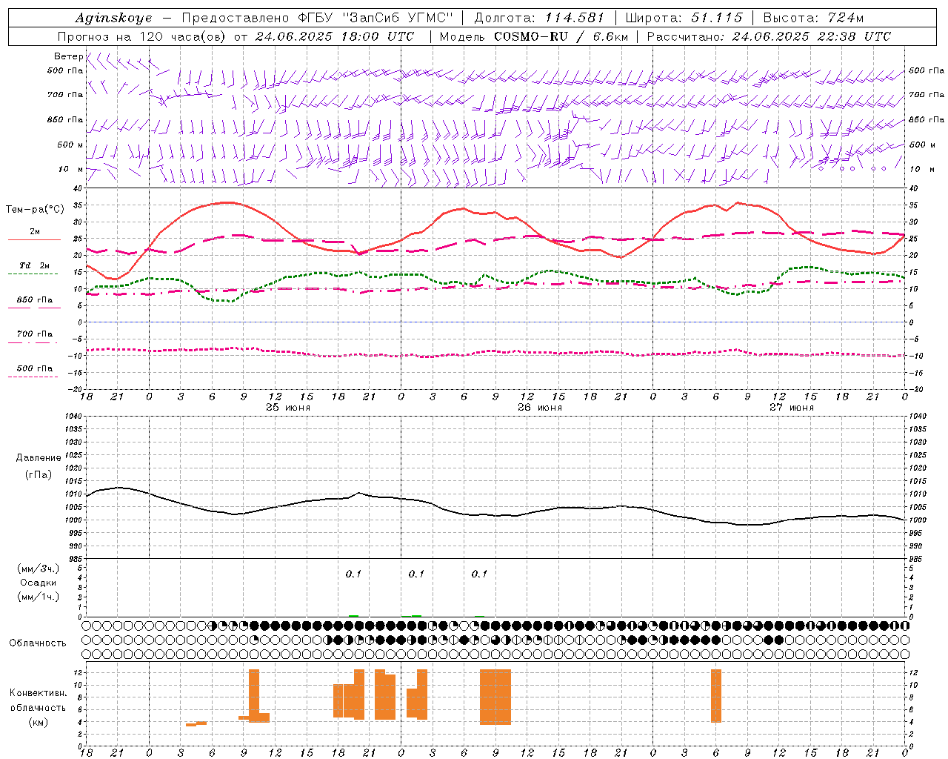Click the orange convective bar on 27 июня
The height and width of the screenshot is (759, 948).
[x=716, y=696]
